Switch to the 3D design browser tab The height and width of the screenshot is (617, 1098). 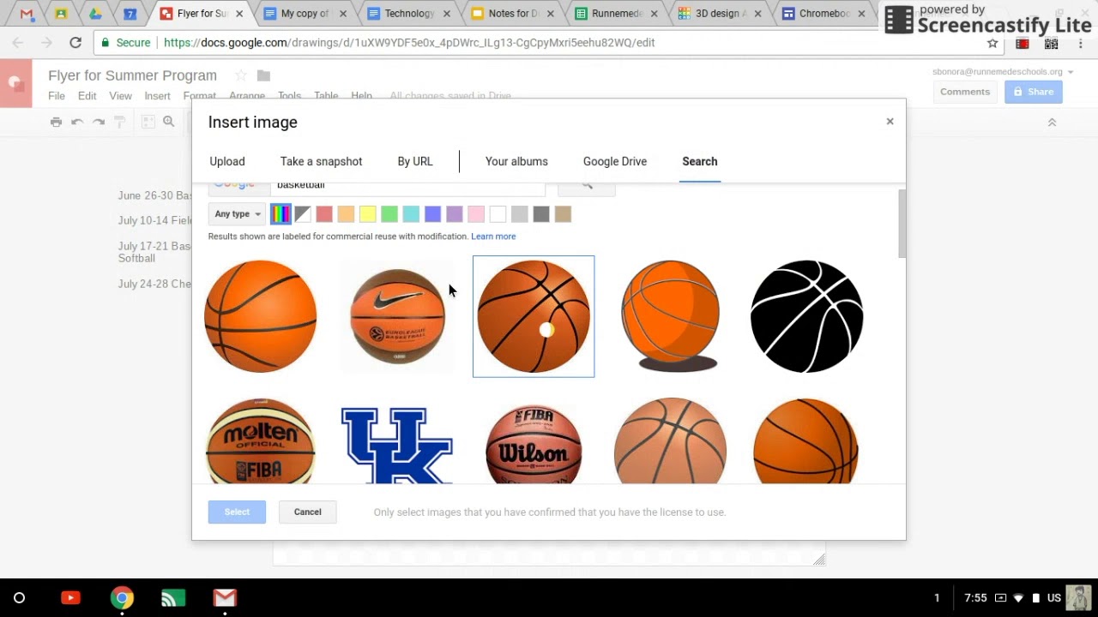tap(719, 14)
